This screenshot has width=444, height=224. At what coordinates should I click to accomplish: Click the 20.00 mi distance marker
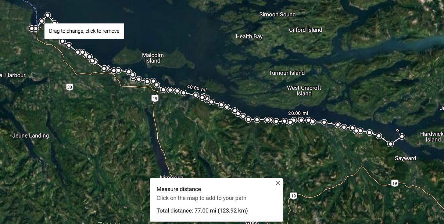pos(298,113)
